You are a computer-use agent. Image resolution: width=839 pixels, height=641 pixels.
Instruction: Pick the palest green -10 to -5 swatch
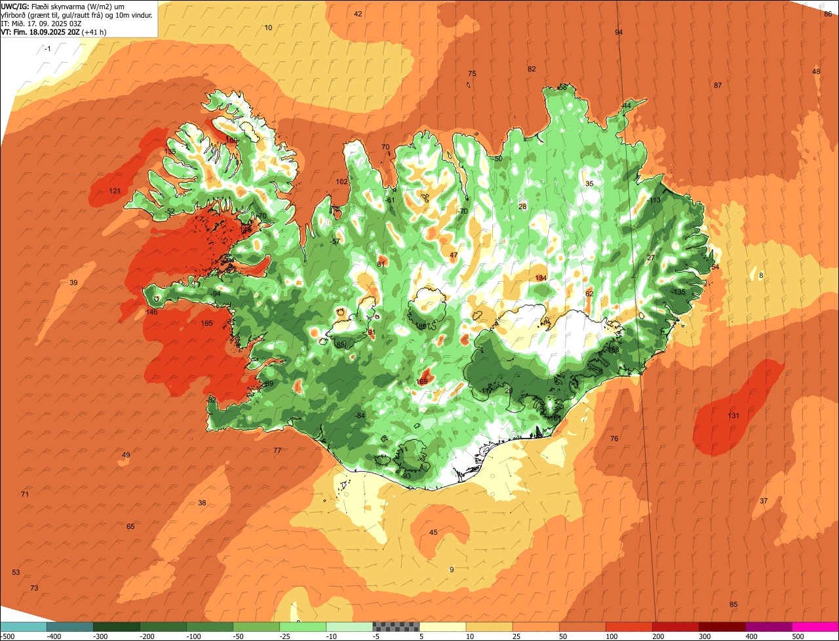pyautogui.click(x=349, y=627)
